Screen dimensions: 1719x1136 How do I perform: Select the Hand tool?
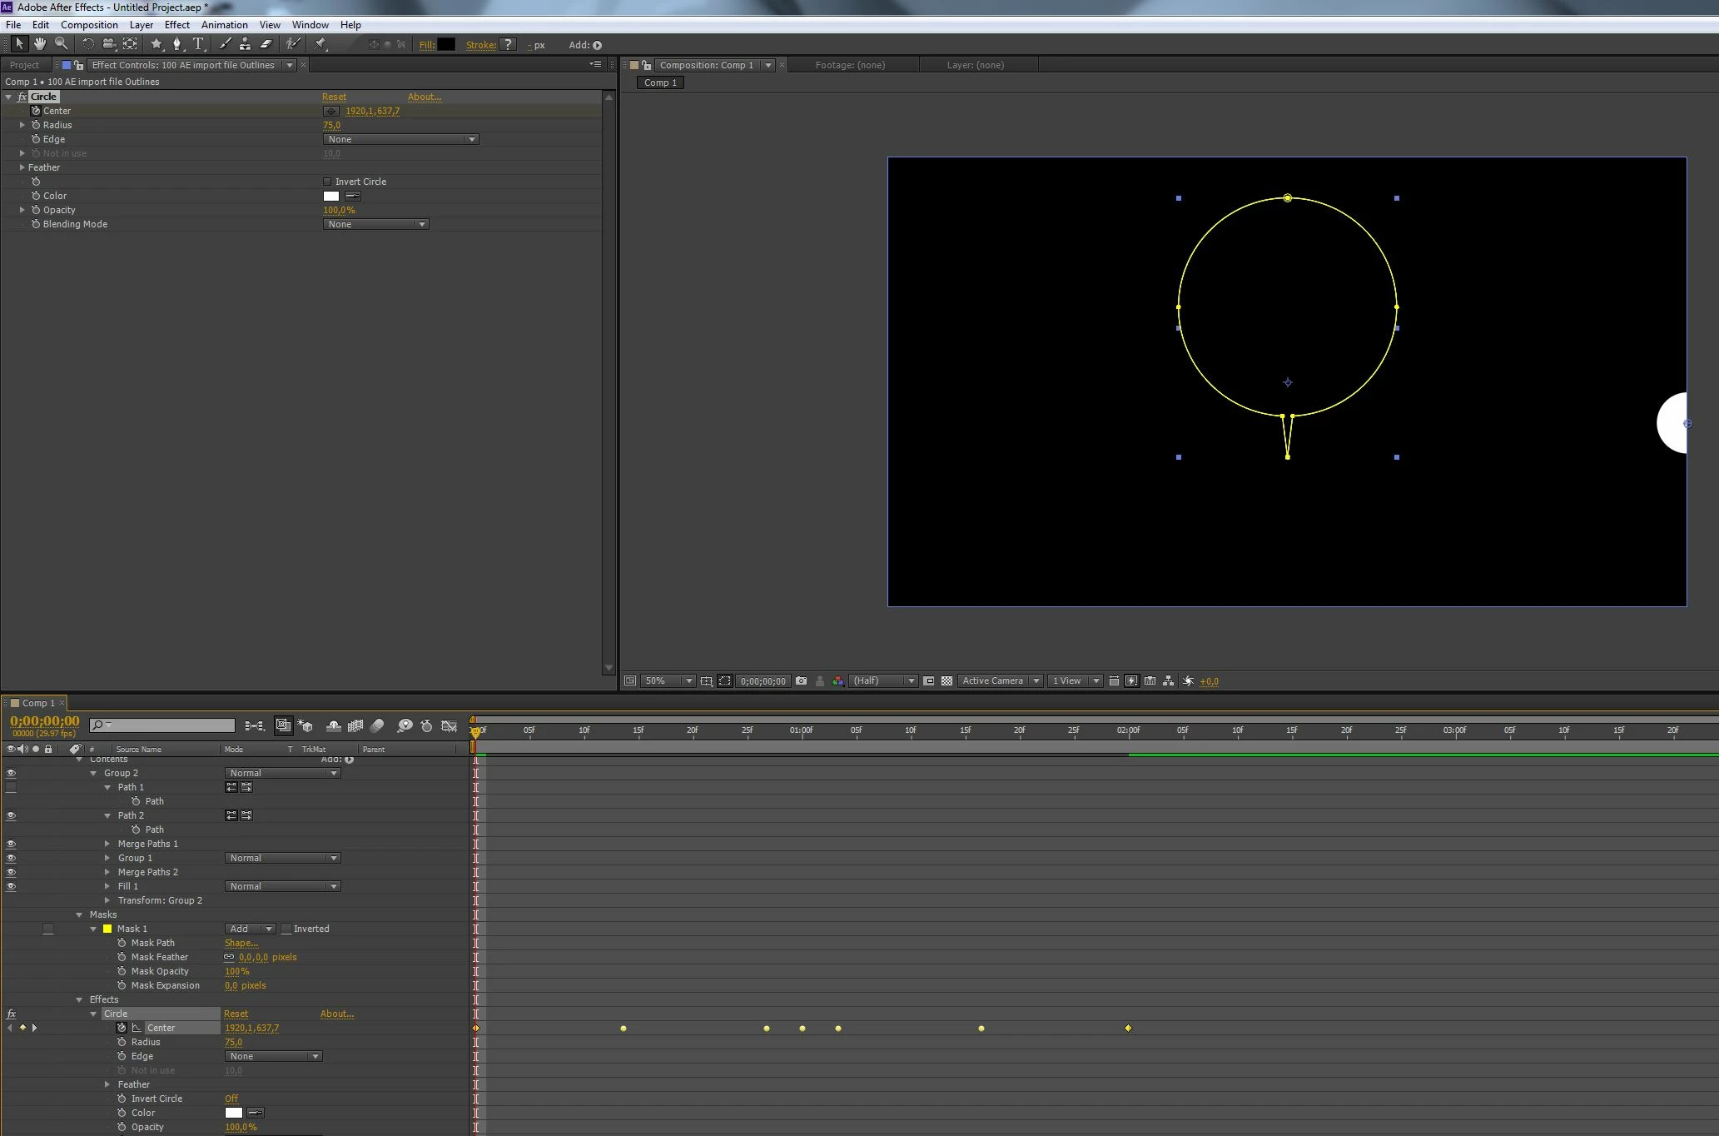39,44
